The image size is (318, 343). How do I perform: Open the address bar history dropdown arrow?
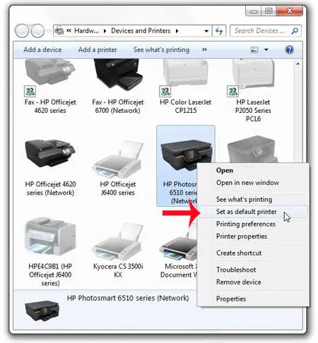pyautogui.click(x=206, y=31)
